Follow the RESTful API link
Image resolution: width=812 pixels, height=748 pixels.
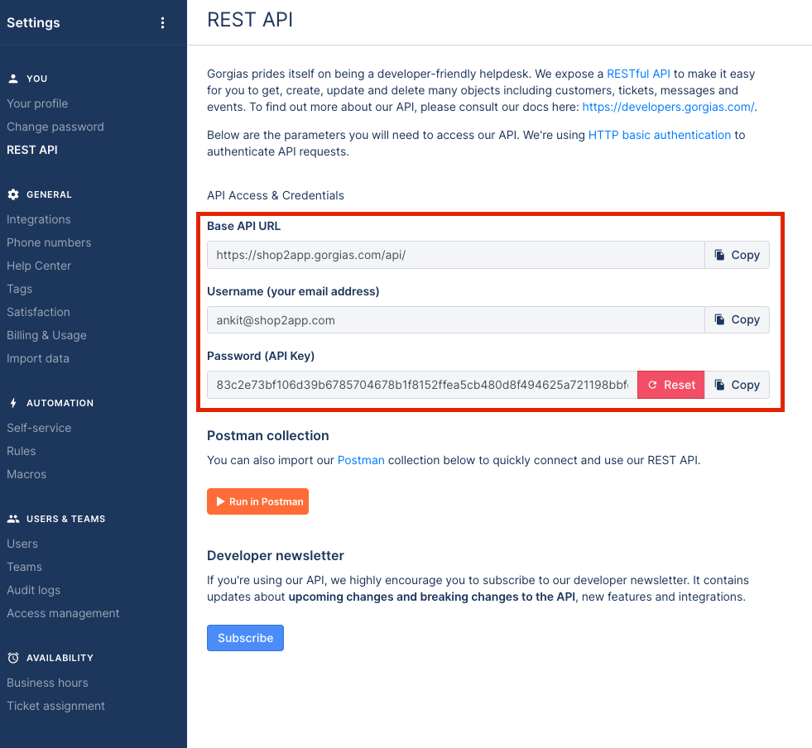pos(638,74)
